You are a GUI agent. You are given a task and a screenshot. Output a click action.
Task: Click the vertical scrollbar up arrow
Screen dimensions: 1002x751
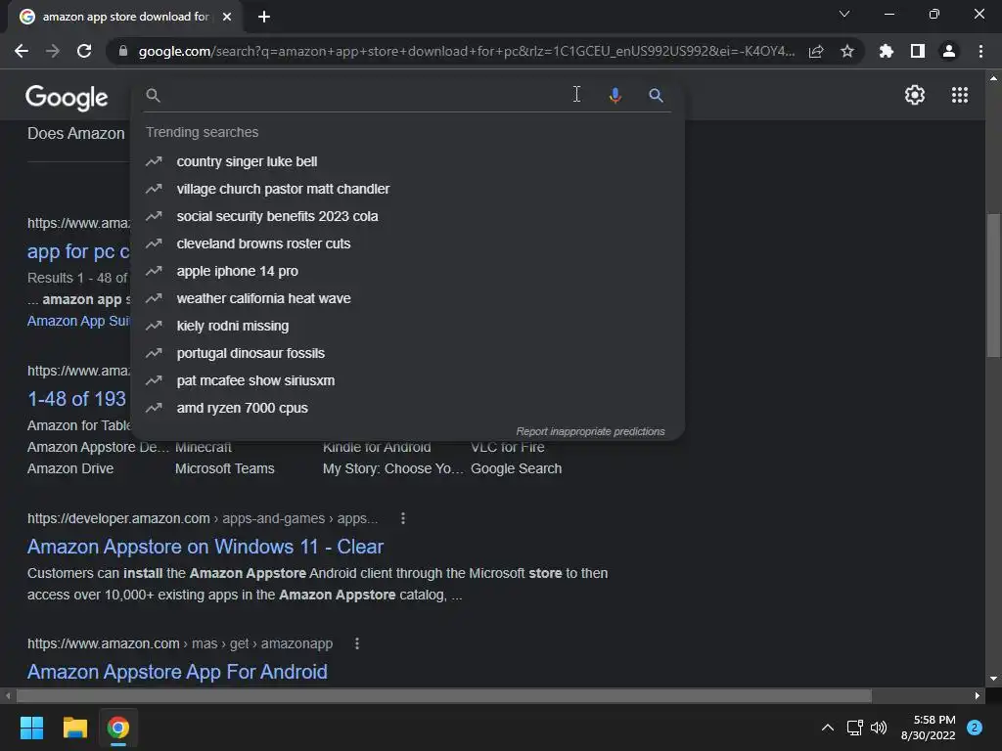[993, 78]
